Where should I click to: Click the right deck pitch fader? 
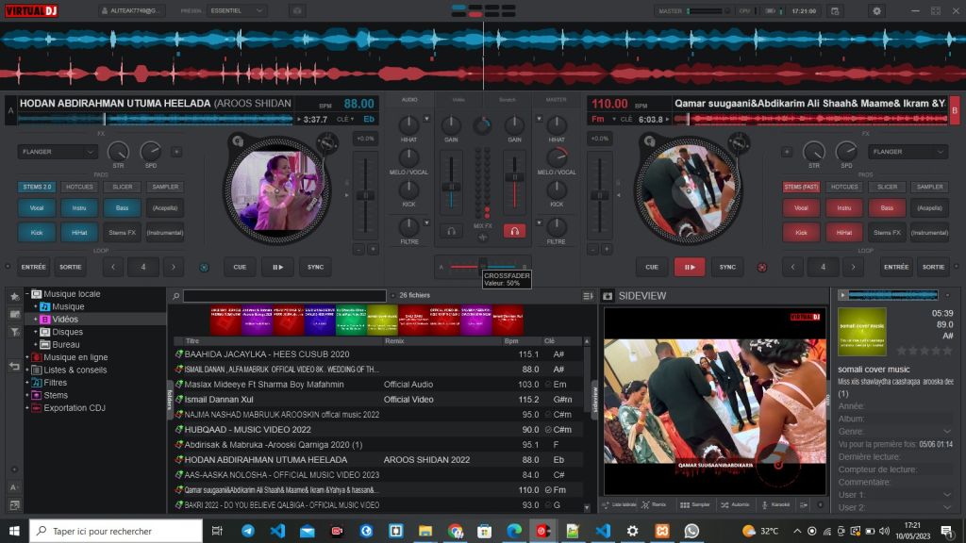point(599,195)
